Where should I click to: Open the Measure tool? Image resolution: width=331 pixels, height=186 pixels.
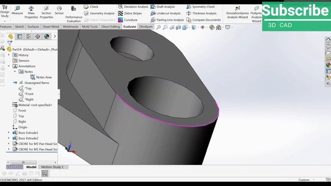coord(17,10)
